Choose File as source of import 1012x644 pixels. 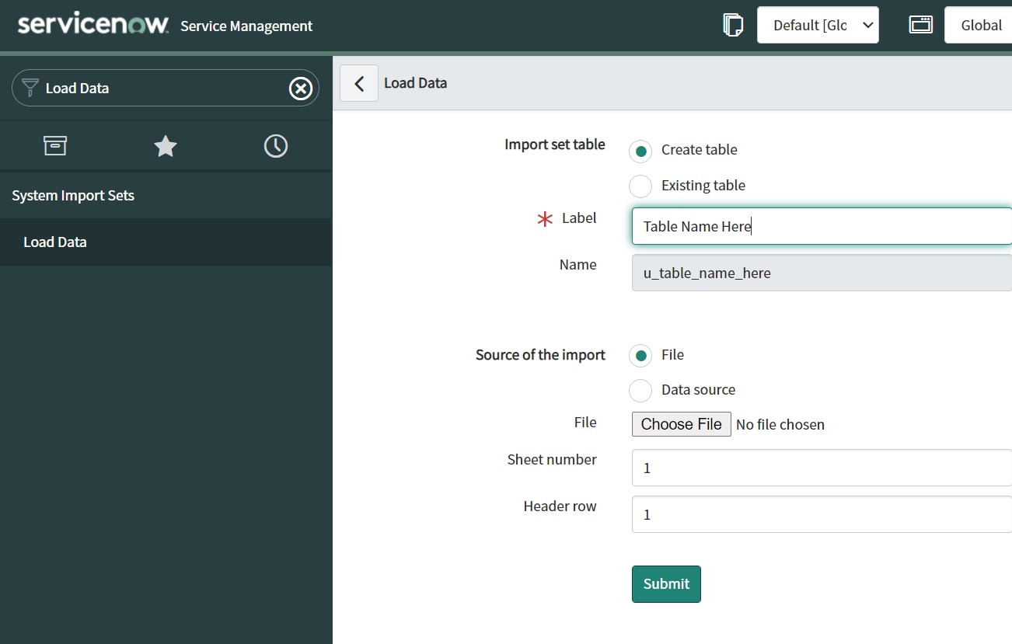pos(640,356)
